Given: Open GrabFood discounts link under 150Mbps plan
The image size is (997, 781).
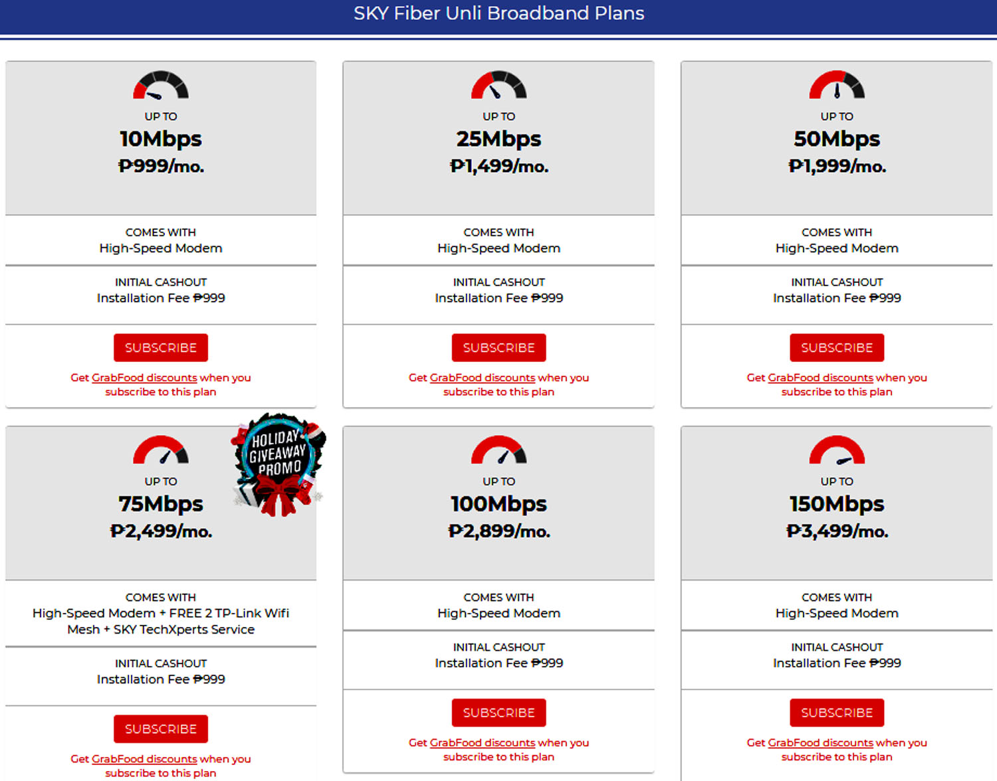Looking at the screenshot, I should pyautogui.click(x=820, y=742).
